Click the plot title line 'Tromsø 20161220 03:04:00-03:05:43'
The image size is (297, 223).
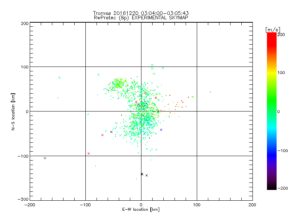(141, 13)
